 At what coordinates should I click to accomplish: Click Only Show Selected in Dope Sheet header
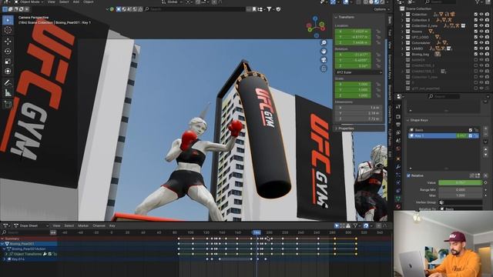(x=337, y=225)
